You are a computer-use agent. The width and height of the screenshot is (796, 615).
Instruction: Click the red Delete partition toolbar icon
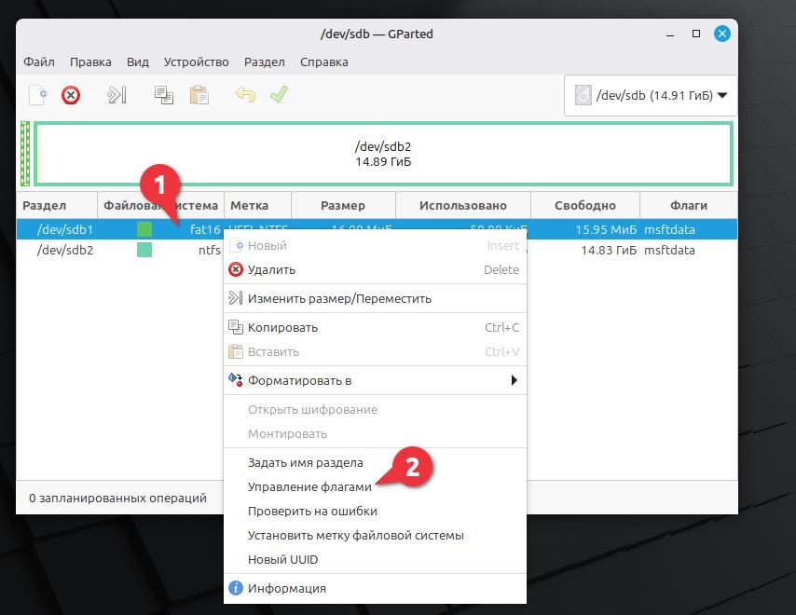(71, 95)
